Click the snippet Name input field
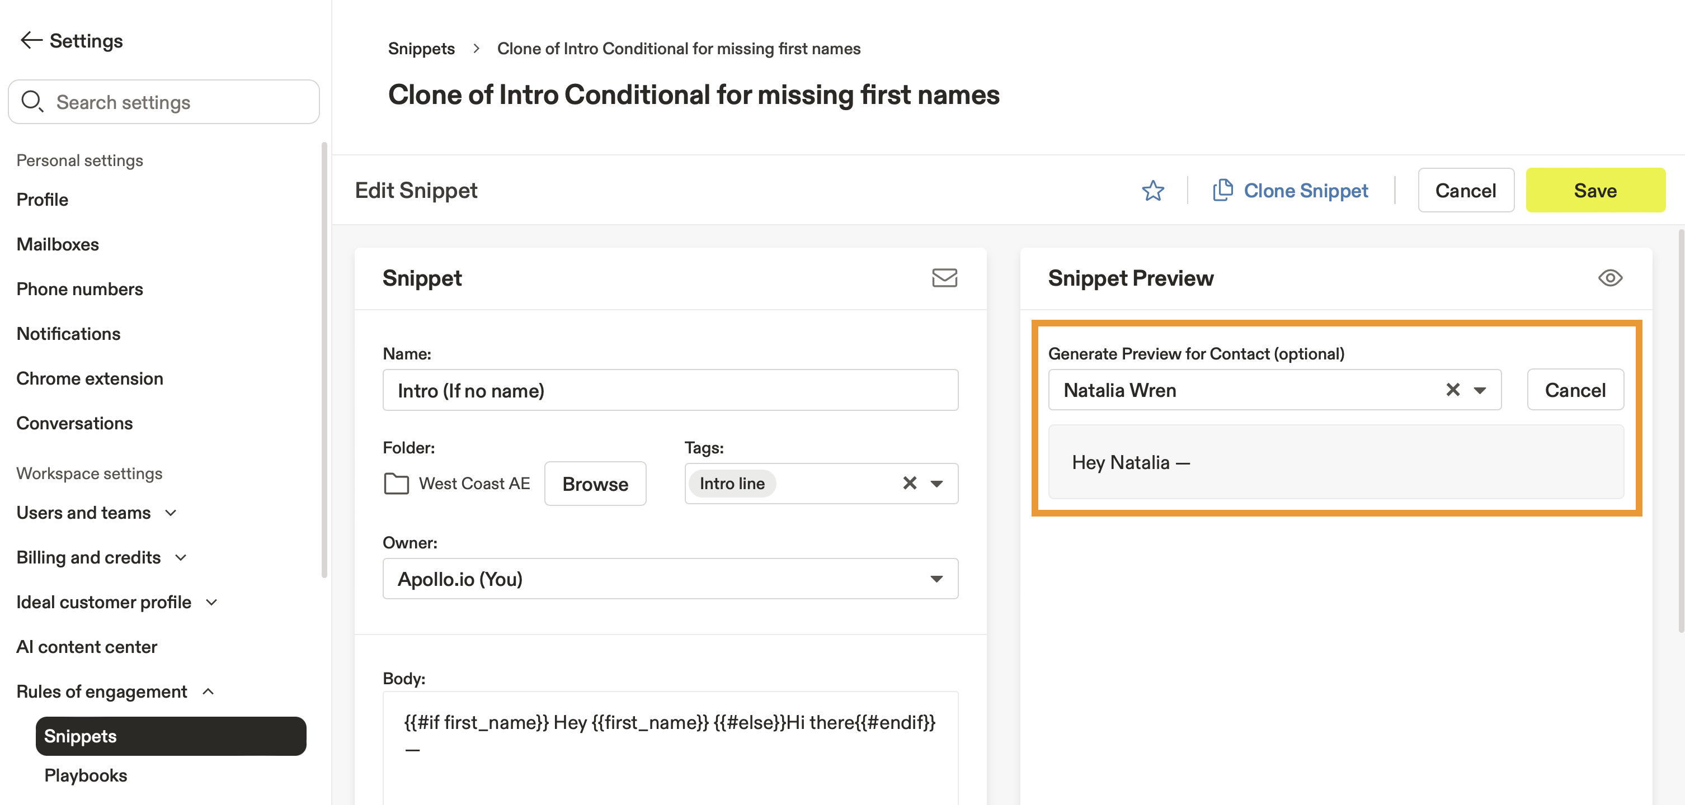This screenshot has width=1685, height=805. 670,390
